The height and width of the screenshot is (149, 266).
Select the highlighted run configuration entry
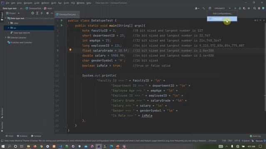coord(222,19)
